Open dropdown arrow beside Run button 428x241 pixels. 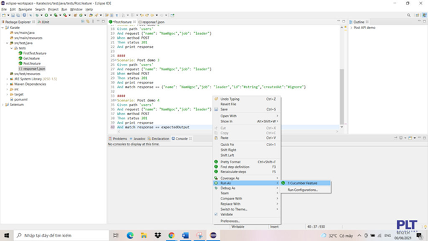(x=51, y=15)
